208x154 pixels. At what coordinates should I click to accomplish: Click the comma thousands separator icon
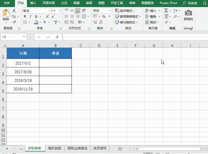pyautogui.click(x=109, y=16)
